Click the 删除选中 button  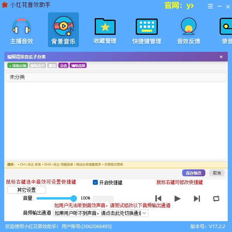tap(38, 66)
